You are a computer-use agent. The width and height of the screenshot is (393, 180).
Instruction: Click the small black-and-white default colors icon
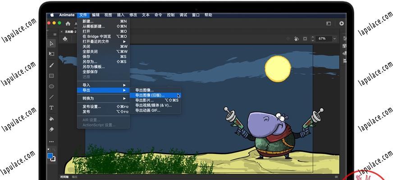click(49, 150)
